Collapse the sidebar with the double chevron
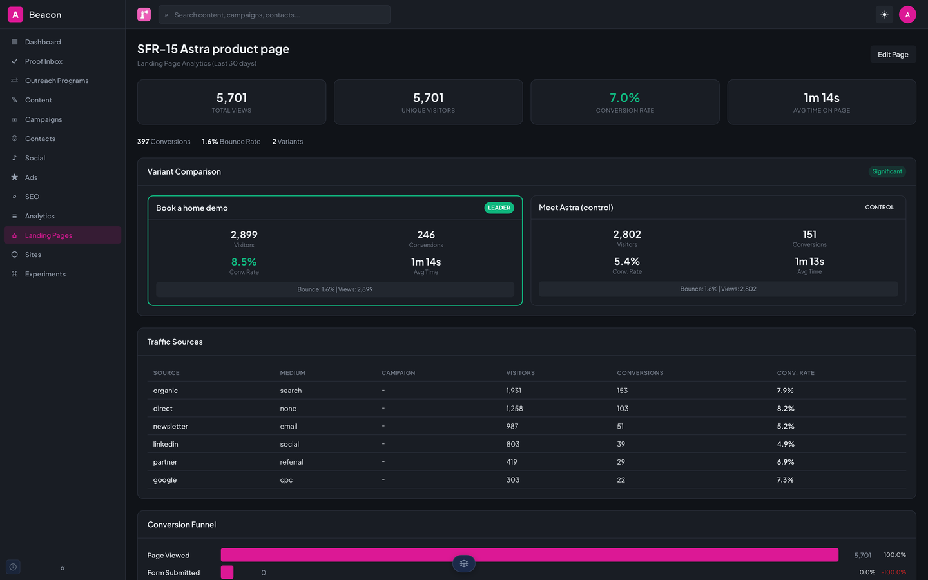Screen dimensions: 928x580 coord(63,568)
